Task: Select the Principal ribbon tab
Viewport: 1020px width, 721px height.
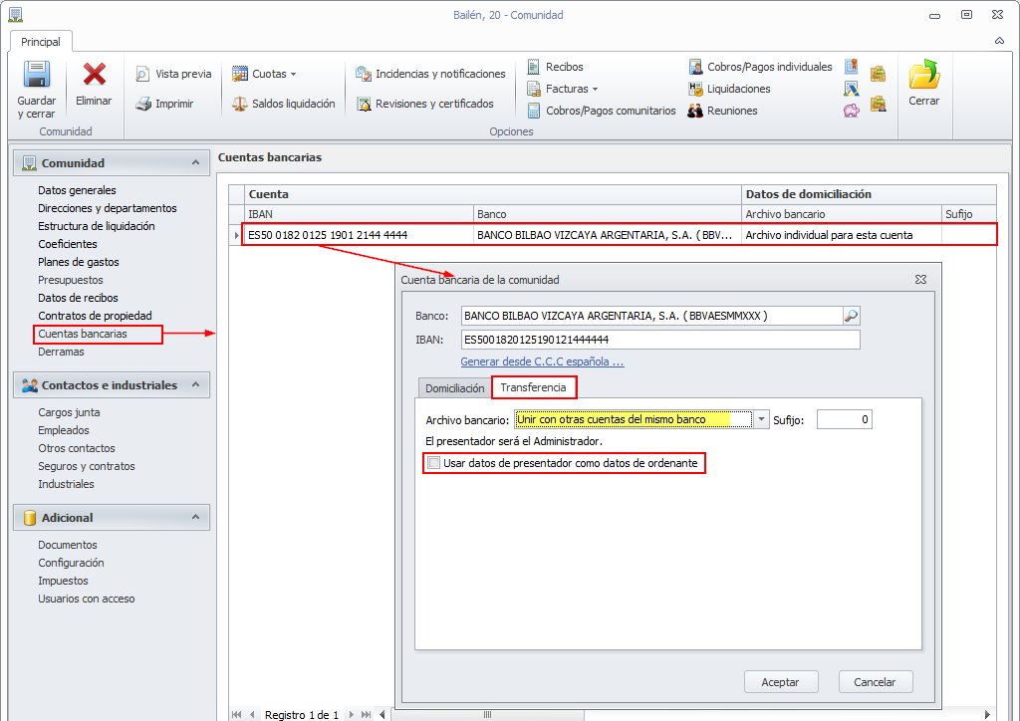Action: click(40, 42)
